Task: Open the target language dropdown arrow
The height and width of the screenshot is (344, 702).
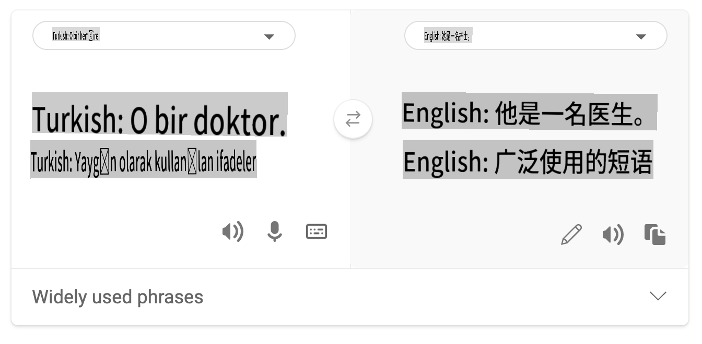Action: (x=641, y=36)
